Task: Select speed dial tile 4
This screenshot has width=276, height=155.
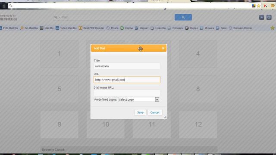Action: click(198, 53)
